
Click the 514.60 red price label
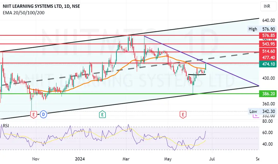click(x=268, y=51)
